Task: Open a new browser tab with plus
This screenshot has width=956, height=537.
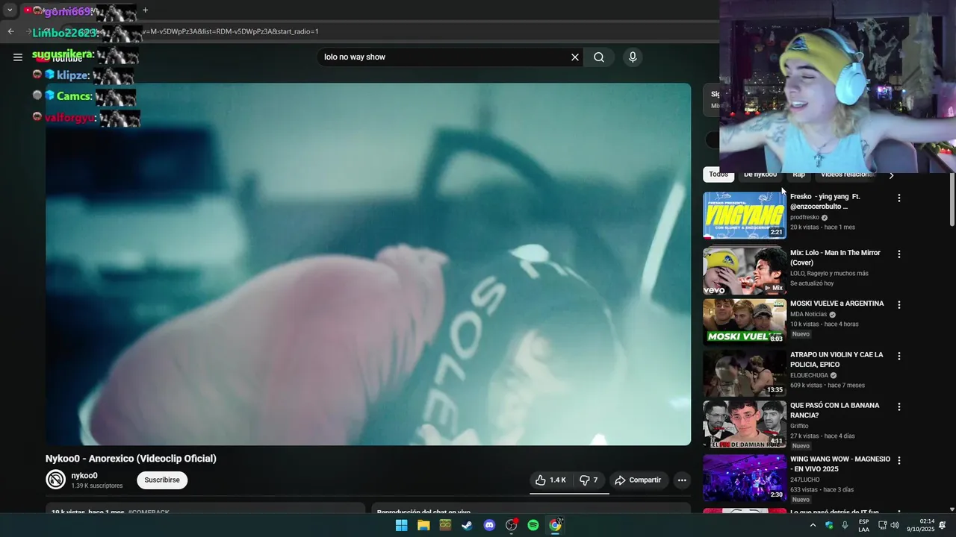Action: [x=145, y=10]
